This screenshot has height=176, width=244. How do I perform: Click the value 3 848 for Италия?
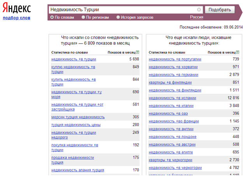(234, 106)
